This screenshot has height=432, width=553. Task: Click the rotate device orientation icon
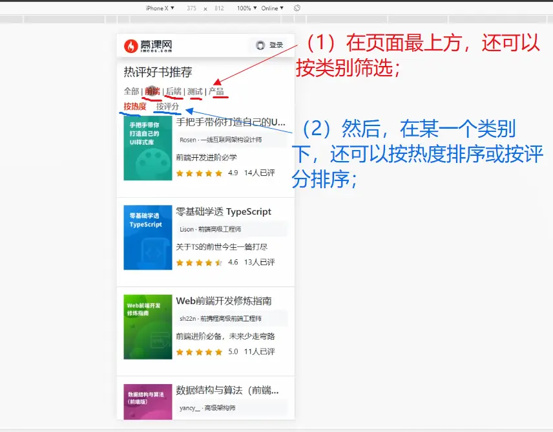click(297, 8)
